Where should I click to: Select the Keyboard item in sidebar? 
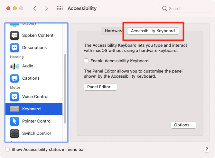coord(34,109)
